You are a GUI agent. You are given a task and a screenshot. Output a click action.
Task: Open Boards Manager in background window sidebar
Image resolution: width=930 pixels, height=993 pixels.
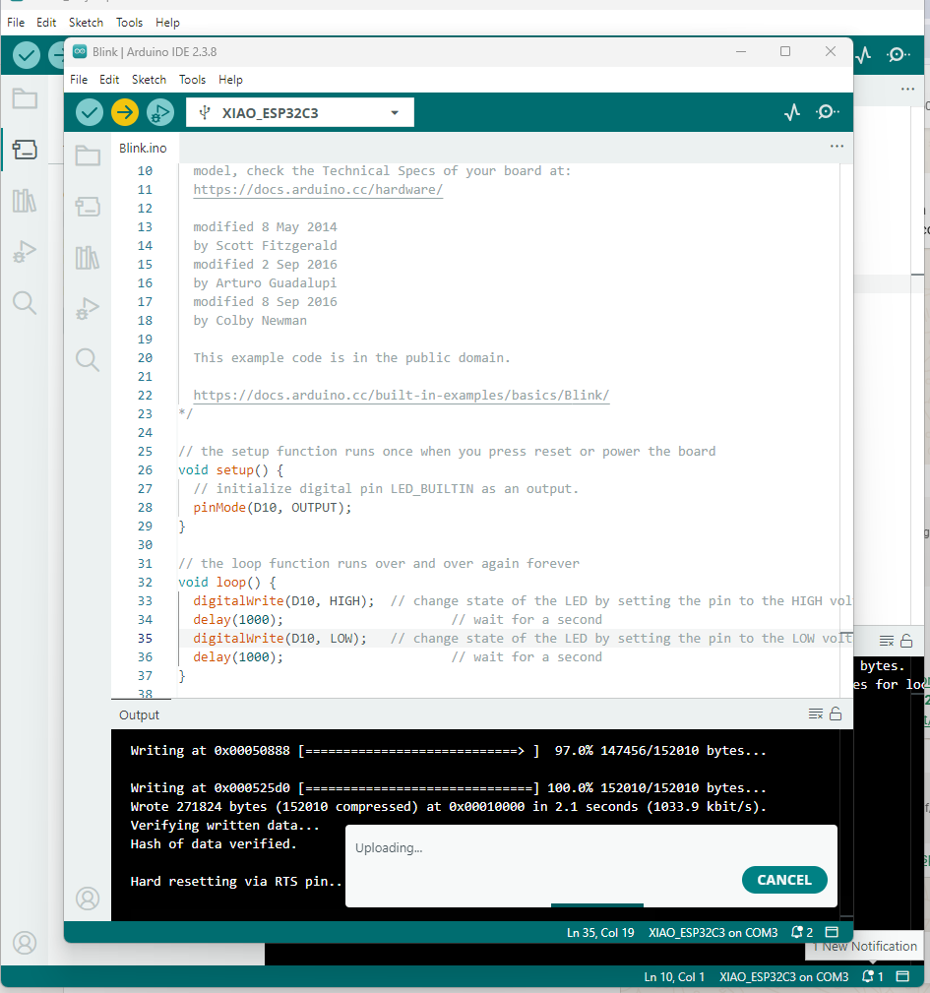[x=25, y=150]
